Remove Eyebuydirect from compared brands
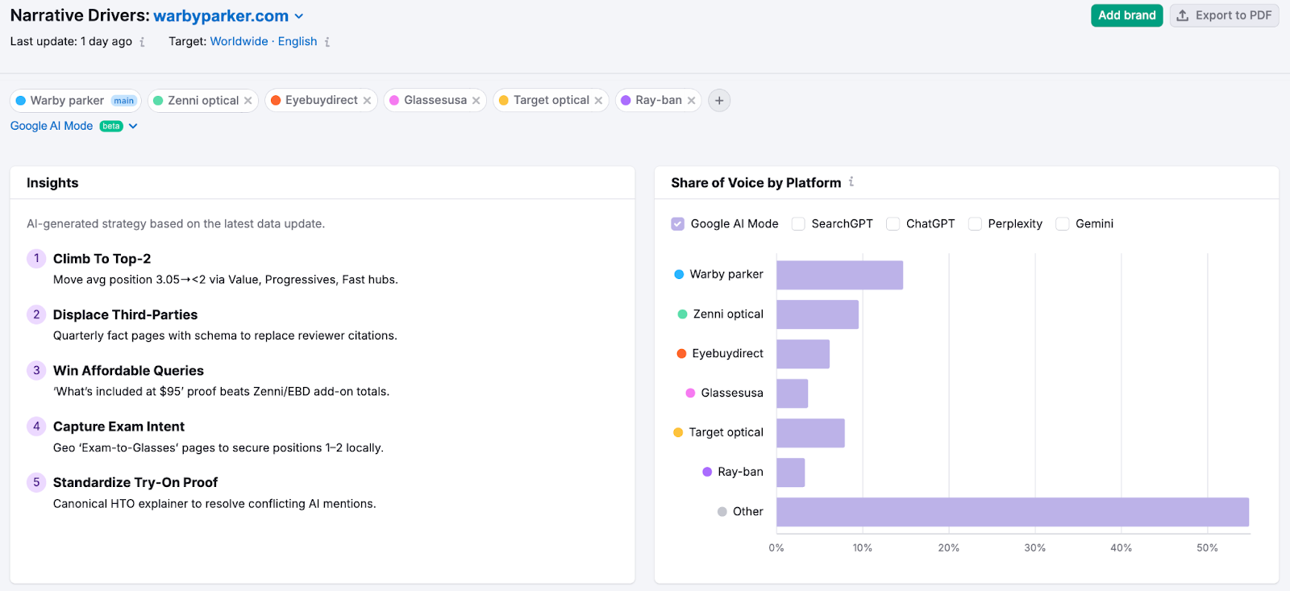 367,101
